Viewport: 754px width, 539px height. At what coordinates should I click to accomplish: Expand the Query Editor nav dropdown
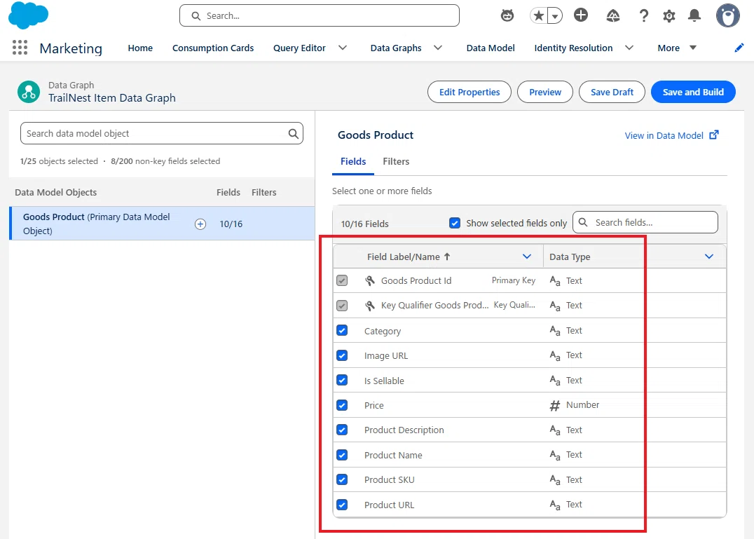coord(343,48)
